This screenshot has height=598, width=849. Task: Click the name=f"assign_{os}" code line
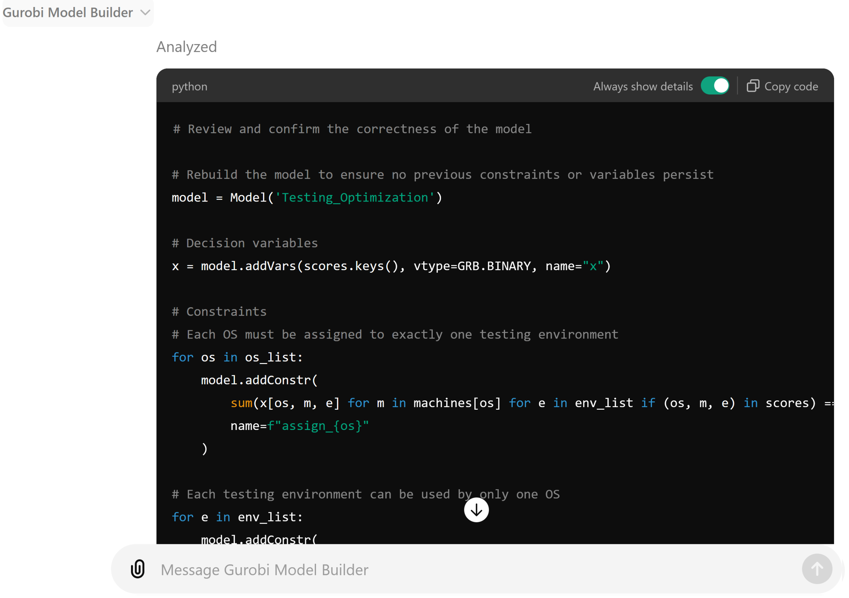click(299, 426)
